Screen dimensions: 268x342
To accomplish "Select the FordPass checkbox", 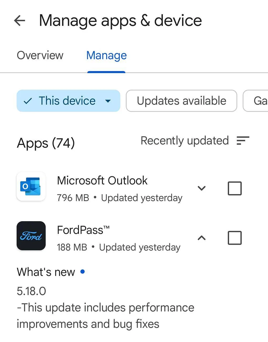I will point(234,238).
